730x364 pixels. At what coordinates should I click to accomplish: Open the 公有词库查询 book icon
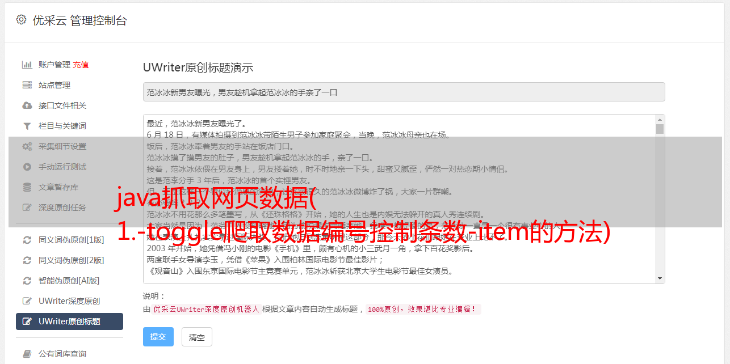tap(27, 354)
